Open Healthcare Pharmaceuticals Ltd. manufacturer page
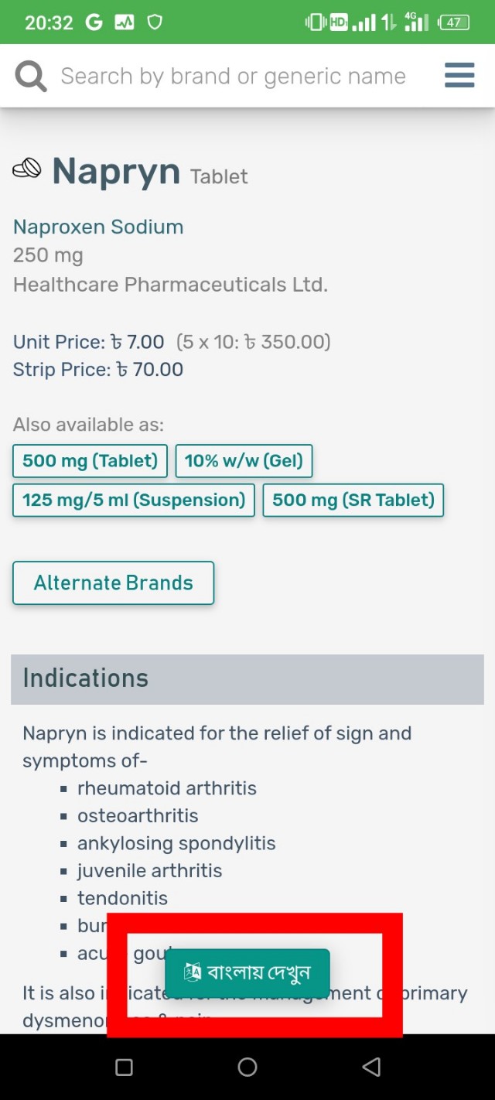 point(170,285)
